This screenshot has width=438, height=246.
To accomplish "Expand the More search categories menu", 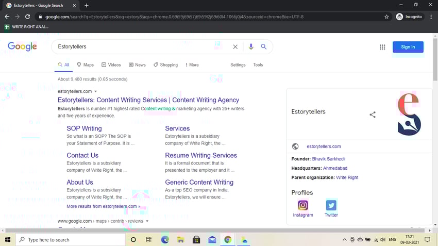I will pos(192,65).
